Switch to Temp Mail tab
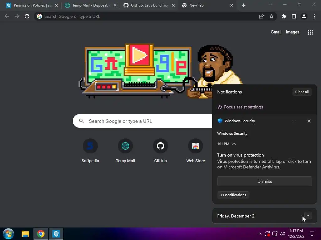Screen dimensions: 321x240 [x=91, y=5]
